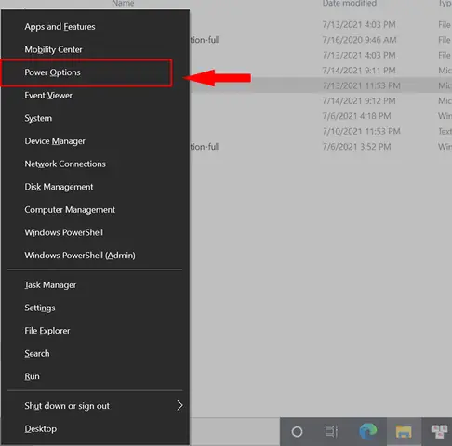The width and height of the screenshot is (452, 446).
Task: Select System in the menu
Action: [x=38, y=118]
